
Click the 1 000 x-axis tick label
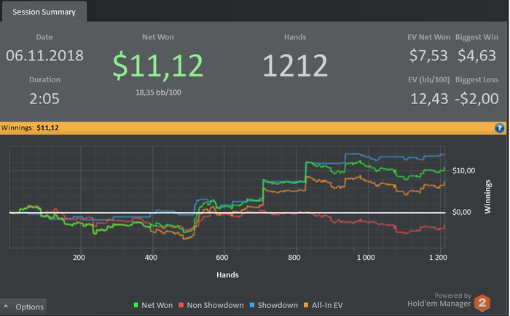366,258
